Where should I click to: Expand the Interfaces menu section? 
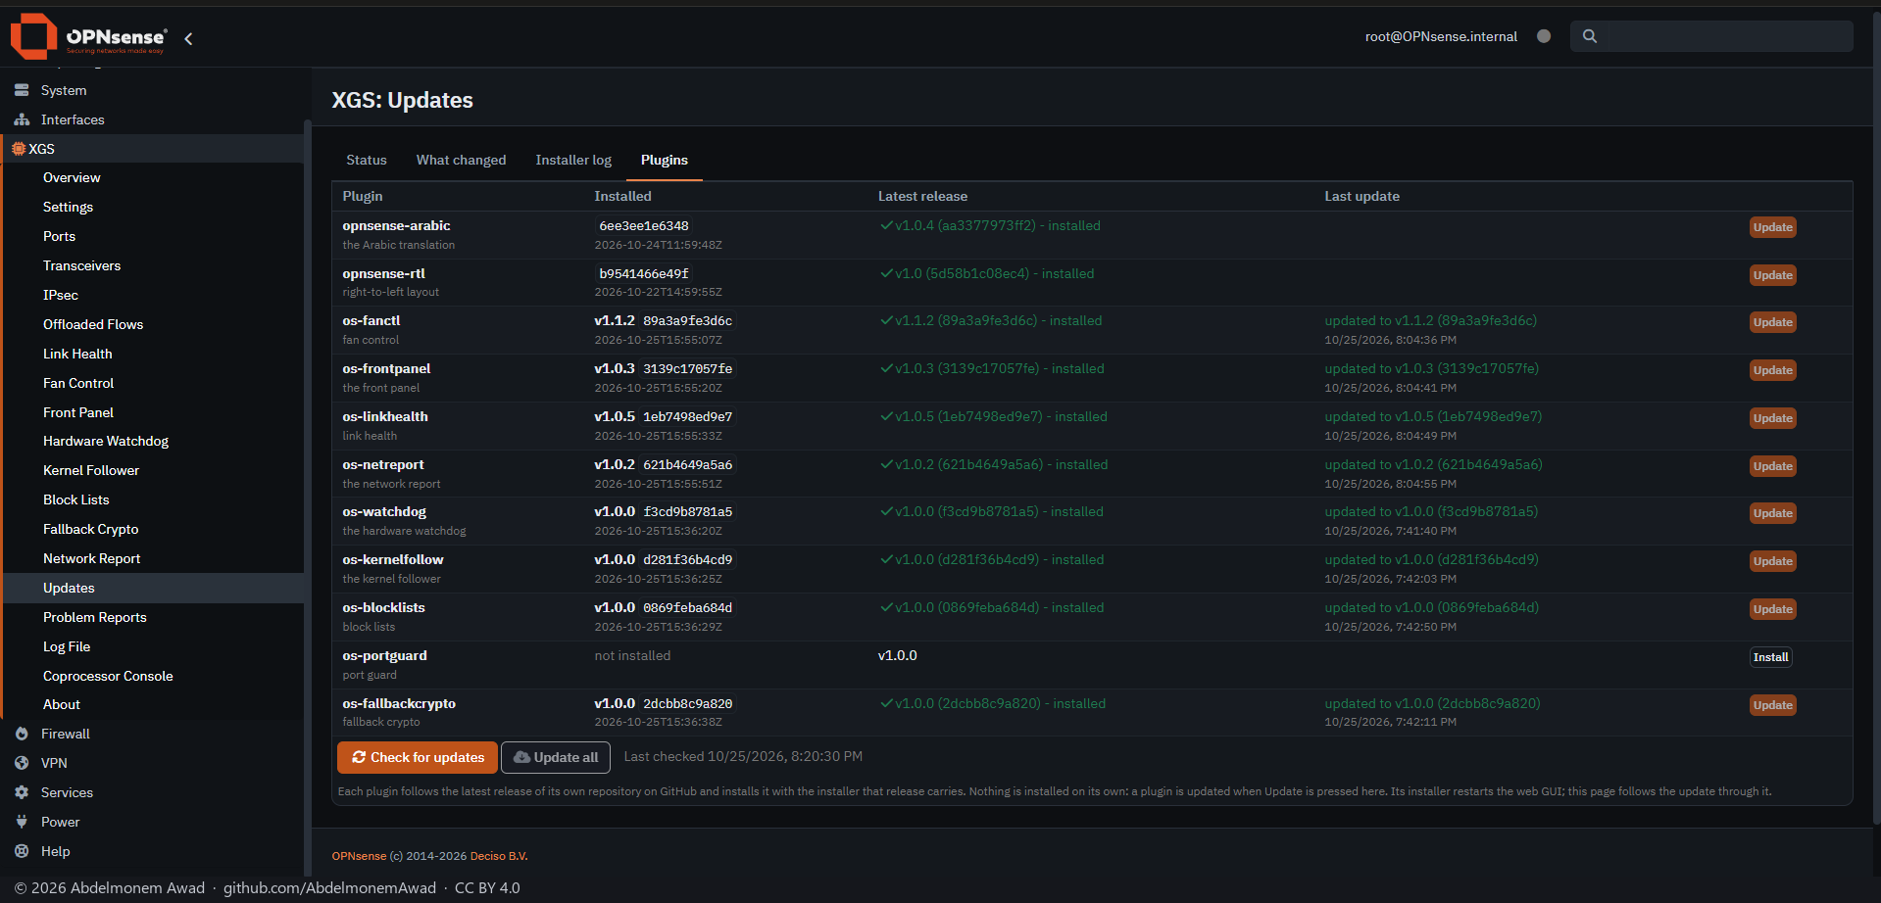152,119
